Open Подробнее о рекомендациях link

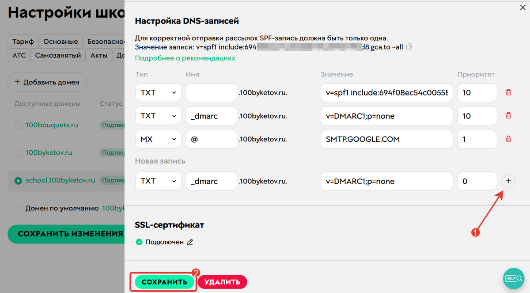click(x=185, y=58)
